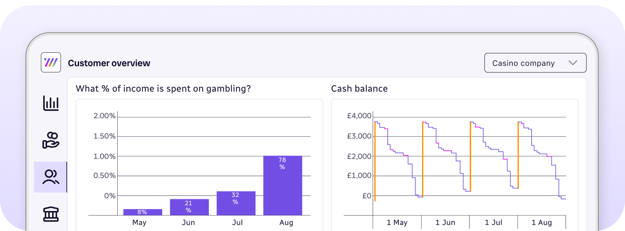Click the Cash balance chart heading

coord(359,89)
